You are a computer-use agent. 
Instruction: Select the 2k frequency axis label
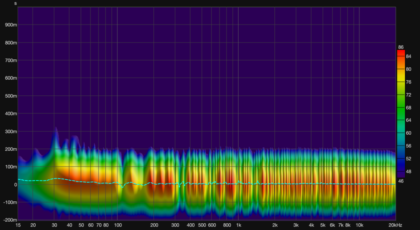tap(275, 225)
